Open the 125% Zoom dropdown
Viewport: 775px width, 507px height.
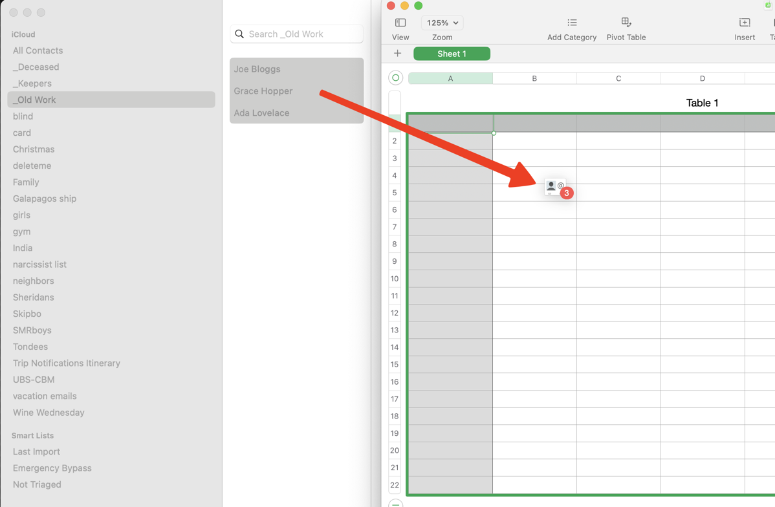tap(442, 23)
